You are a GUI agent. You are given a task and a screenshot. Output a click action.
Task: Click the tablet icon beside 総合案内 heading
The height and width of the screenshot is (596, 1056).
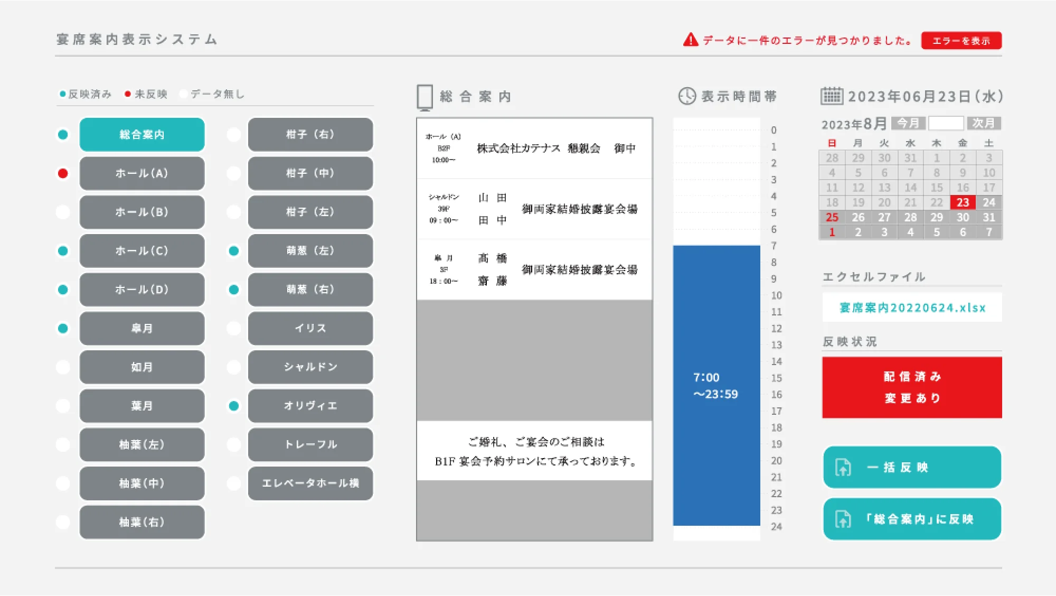[x=425, y=97]
